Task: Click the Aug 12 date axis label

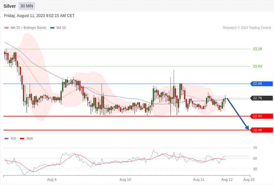Action: [227, 180]
